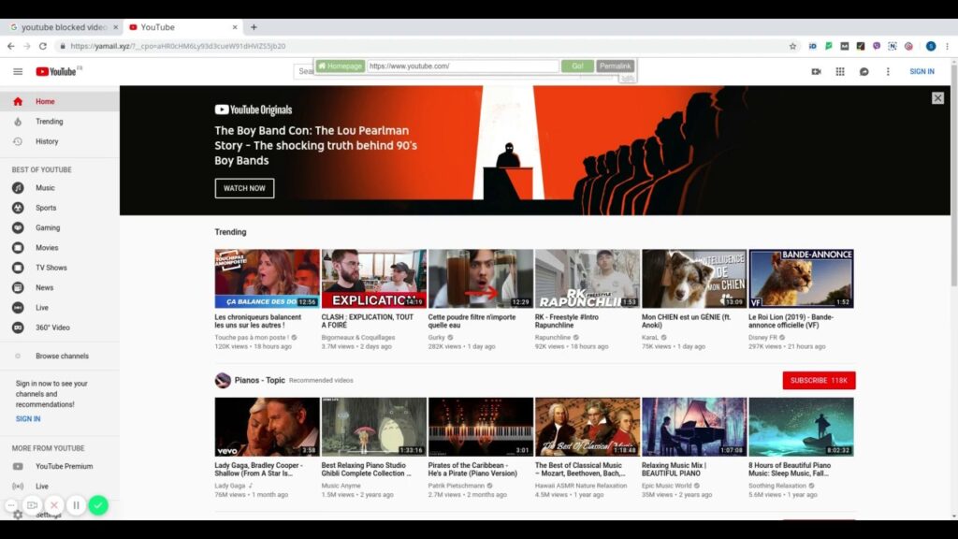The width and height of the screenshot is (958, 539).
Task: Switch to the YouTube browser tab
Action: point(184,27)
